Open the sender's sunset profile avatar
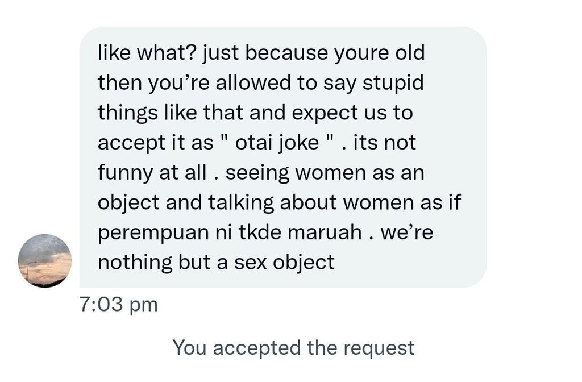This screenshot has height=382, width=582. tap(45, 261)
